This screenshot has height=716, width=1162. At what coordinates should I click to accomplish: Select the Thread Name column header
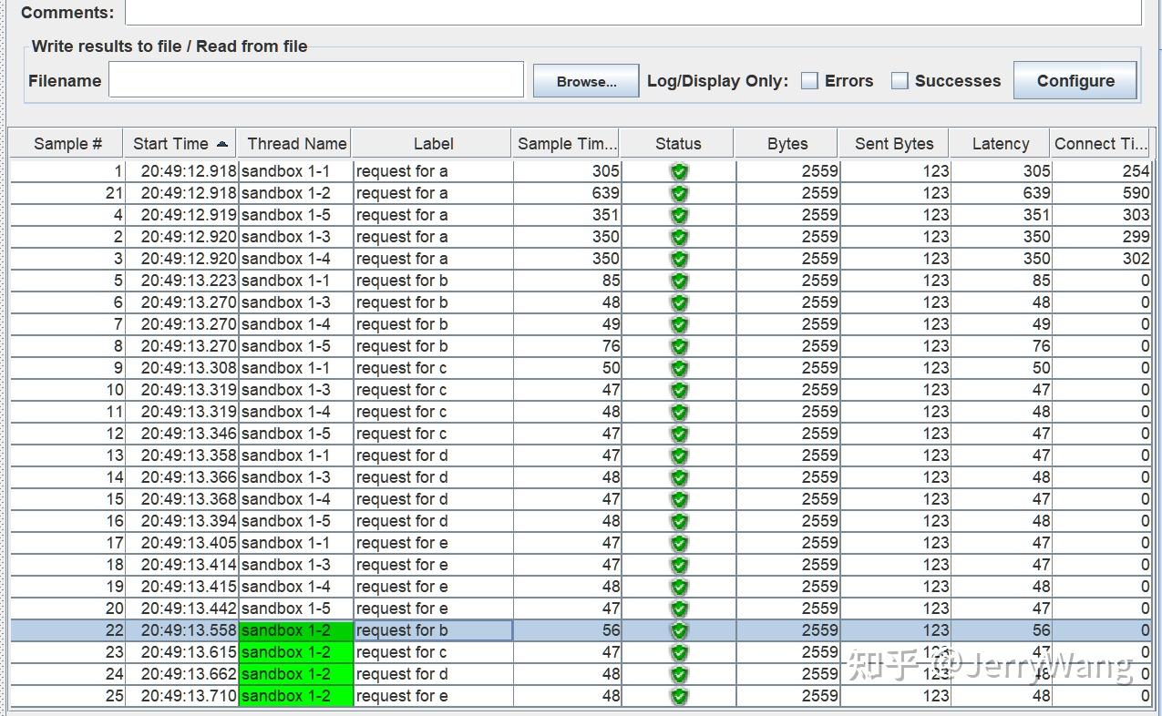[295, 143]
